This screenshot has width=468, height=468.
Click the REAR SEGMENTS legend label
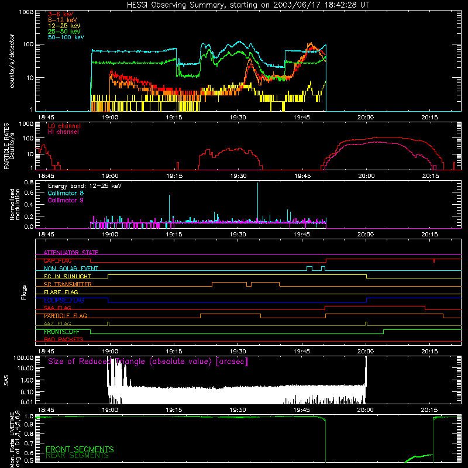click(x=77, y=456)
